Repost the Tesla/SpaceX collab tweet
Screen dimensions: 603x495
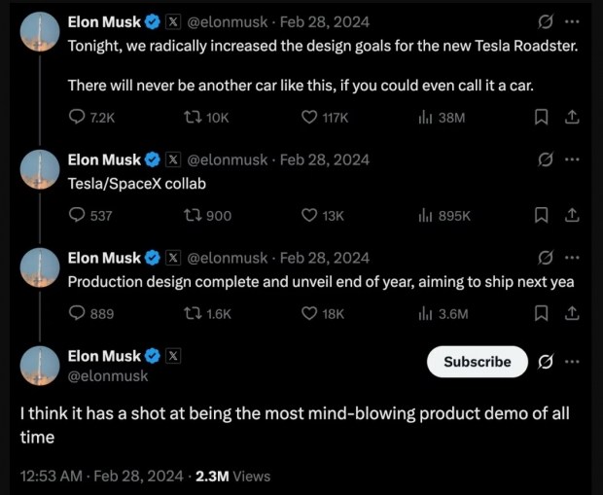(192, 215)
